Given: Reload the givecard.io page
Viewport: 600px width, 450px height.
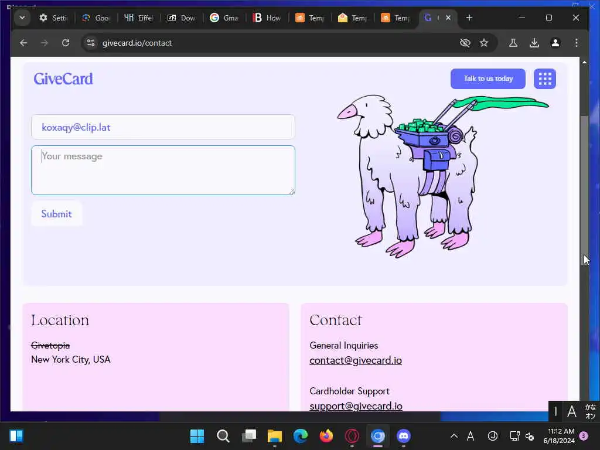Looking at the screenshot, I should [66, 43].
